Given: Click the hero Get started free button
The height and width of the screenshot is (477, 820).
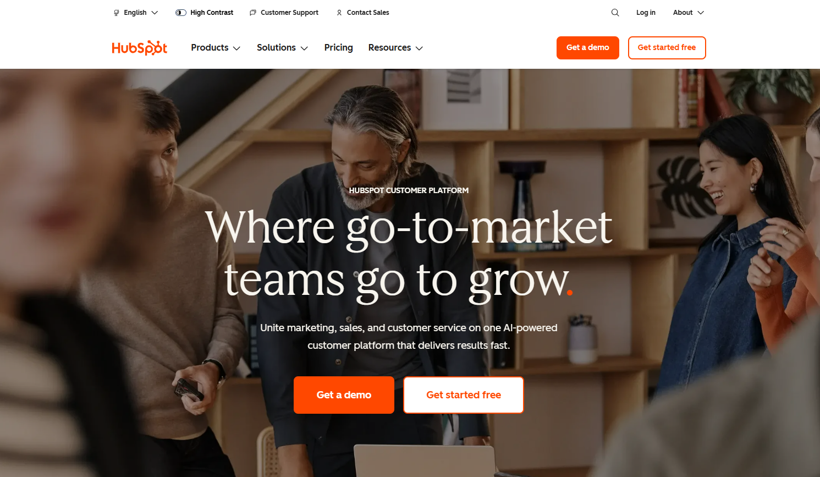Looking at the screenshot, I should tap(464, 395).
